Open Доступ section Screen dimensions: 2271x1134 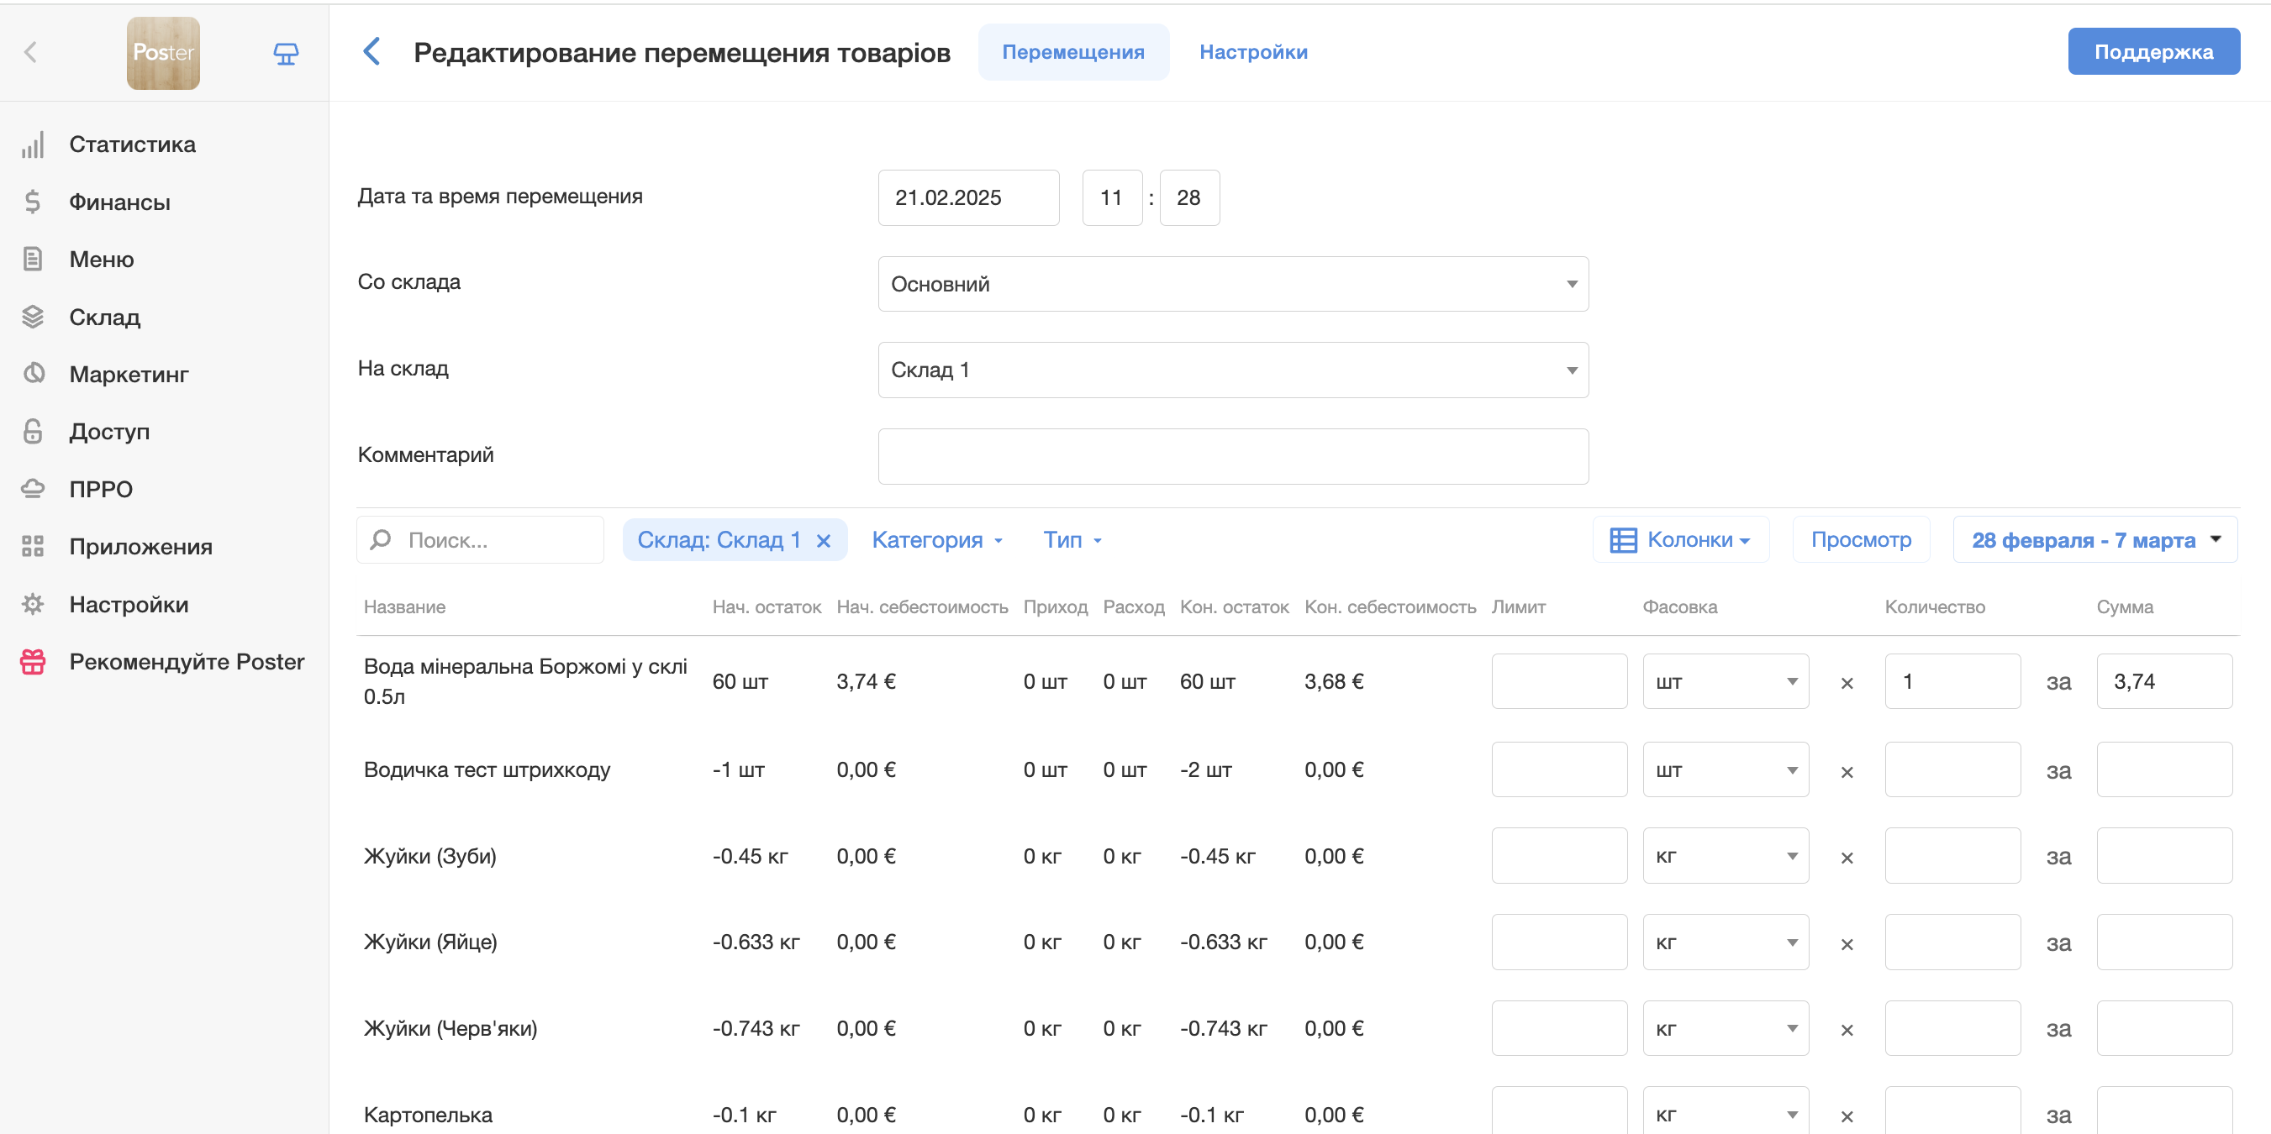[x=109, y=431]
